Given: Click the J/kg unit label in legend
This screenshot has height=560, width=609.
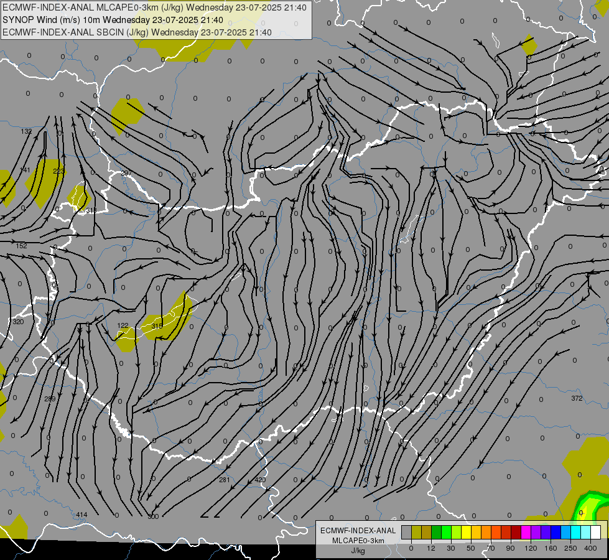Looking at the screenshot, I should 358,551.
